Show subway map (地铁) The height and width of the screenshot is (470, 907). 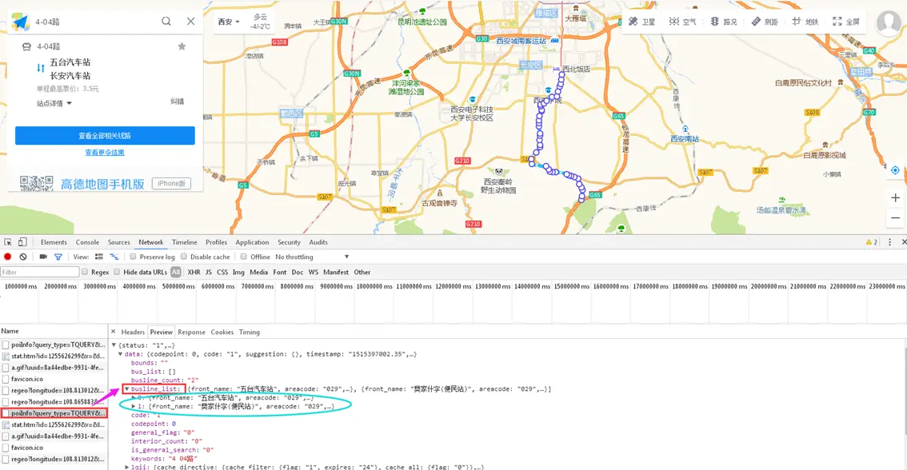pos(805,22)
